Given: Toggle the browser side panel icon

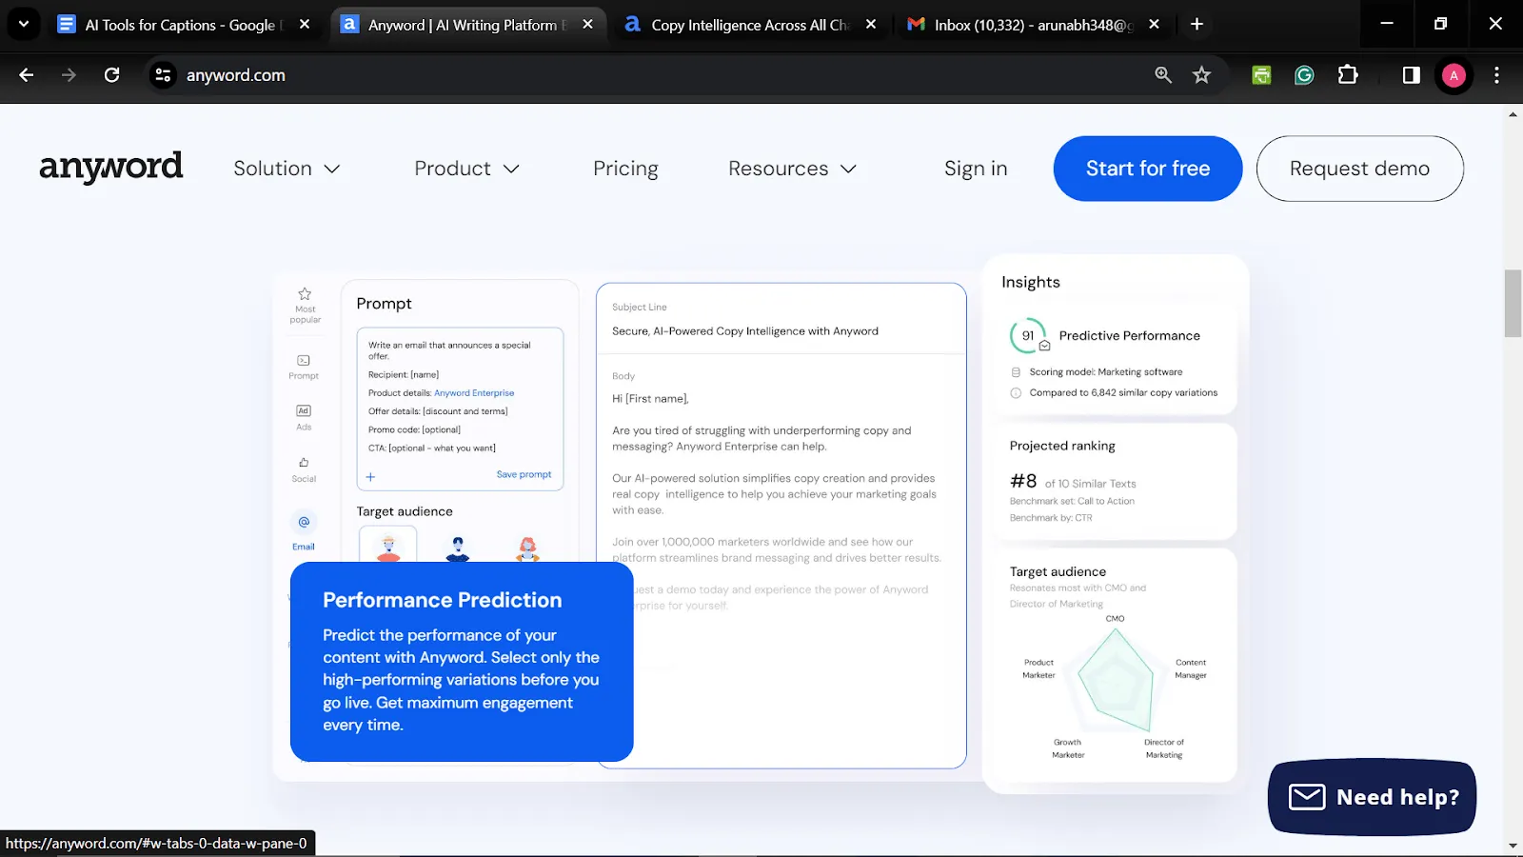Looking at the screenshot, I should (x=1411, y=75).
